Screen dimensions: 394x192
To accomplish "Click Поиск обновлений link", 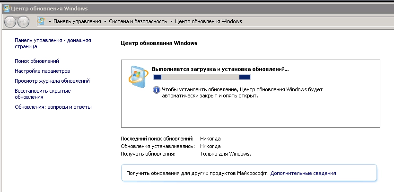I will pyautogui.click(x=37, y=61).
